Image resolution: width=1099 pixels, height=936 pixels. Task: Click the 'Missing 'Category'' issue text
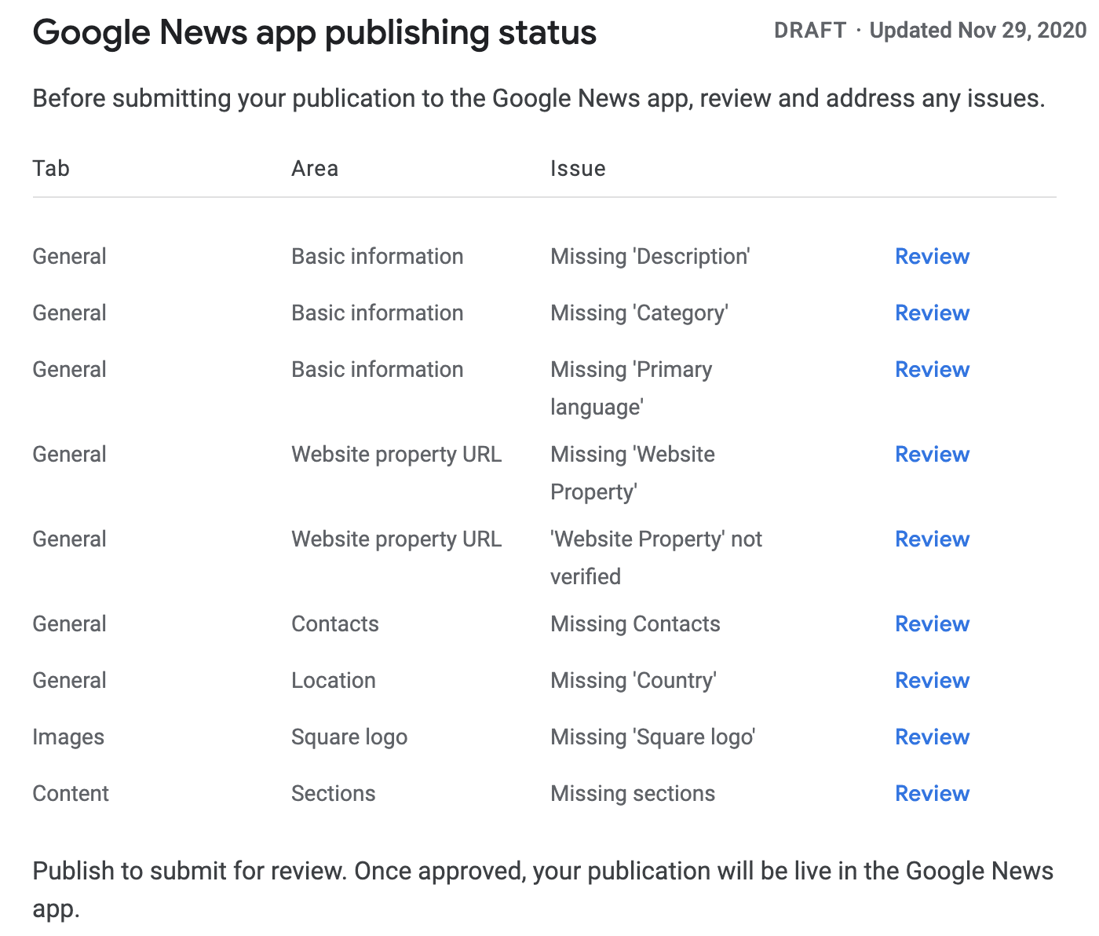639,313
